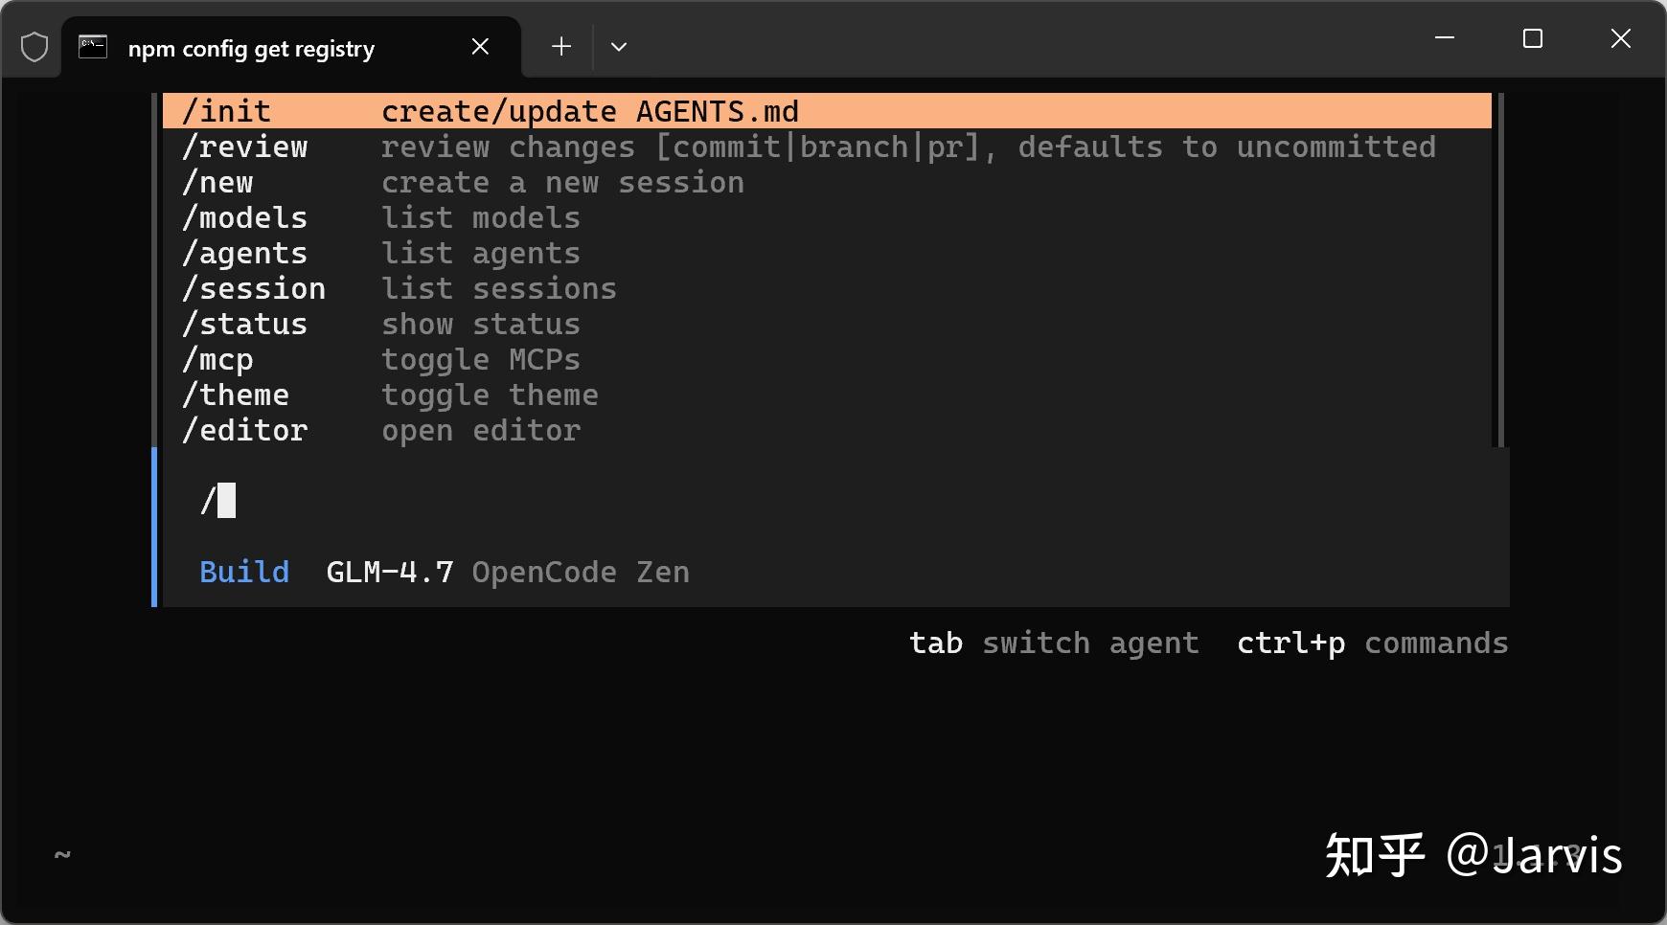This screenshot has height=925, width=1667.
Task: Select /agents to list agents
Action: [827, 253]
